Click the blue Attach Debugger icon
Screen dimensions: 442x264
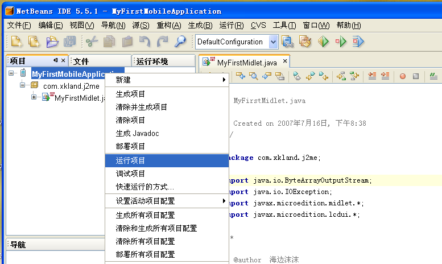pos(358,42)
